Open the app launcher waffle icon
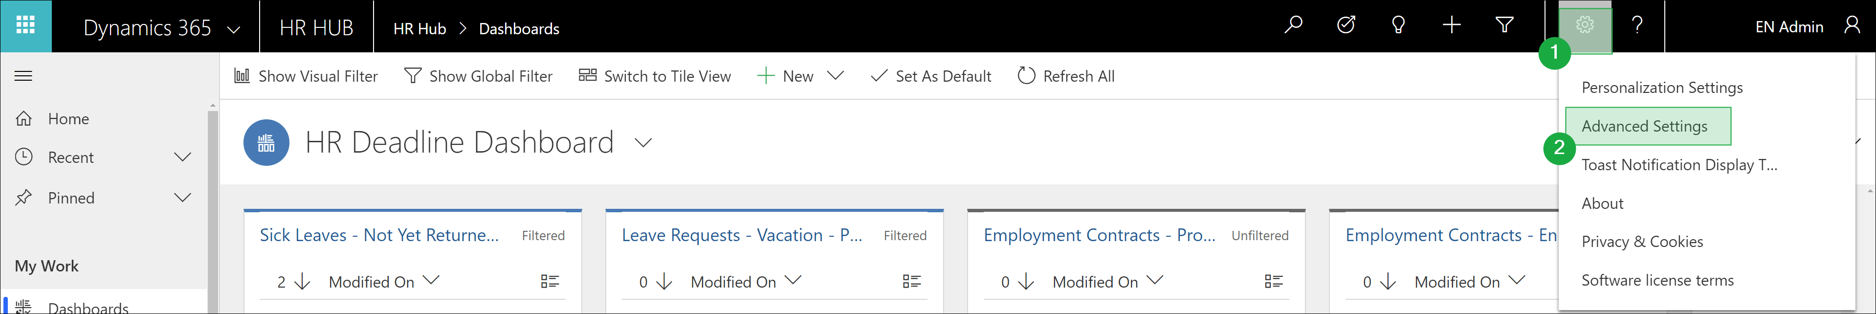 [x=25, y=25]
